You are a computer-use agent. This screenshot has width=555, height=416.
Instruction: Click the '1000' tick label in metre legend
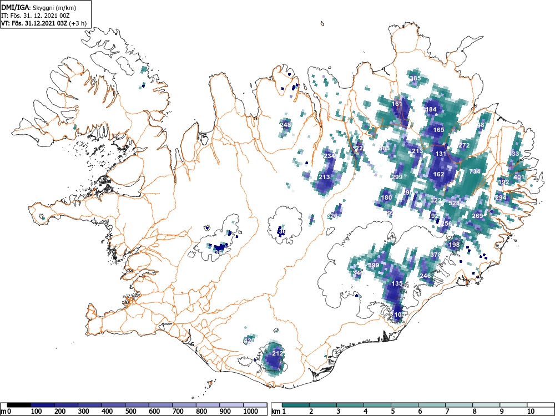[251, 412]
